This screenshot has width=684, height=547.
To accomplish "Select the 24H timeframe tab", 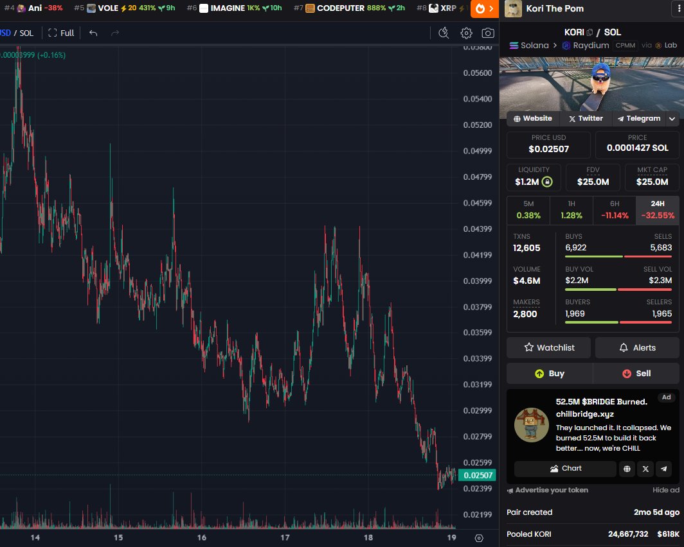I will [658, 210].
